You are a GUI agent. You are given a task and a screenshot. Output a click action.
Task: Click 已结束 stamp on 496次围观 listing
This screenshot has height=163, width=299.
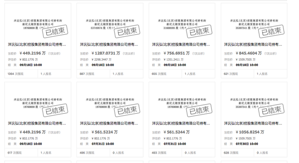127,110
